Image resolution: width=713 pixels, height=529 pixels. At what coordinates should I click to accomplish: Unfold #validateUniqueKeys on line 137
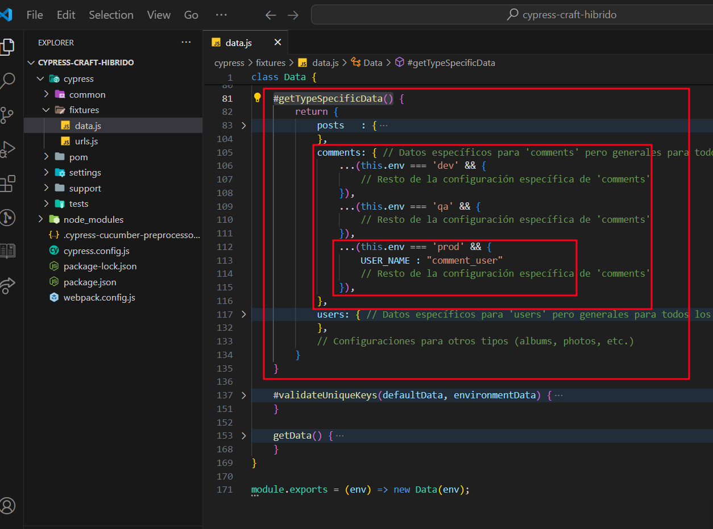pos(243,395)
